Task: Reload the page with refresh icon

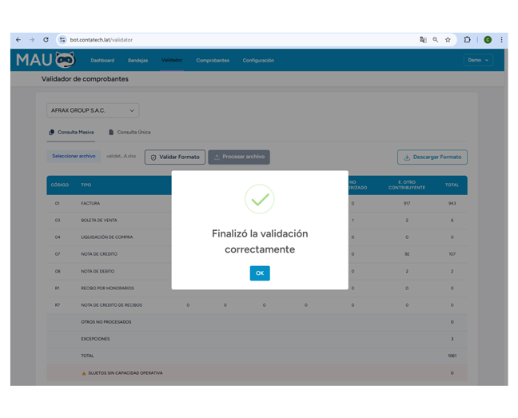Action: 46,39
